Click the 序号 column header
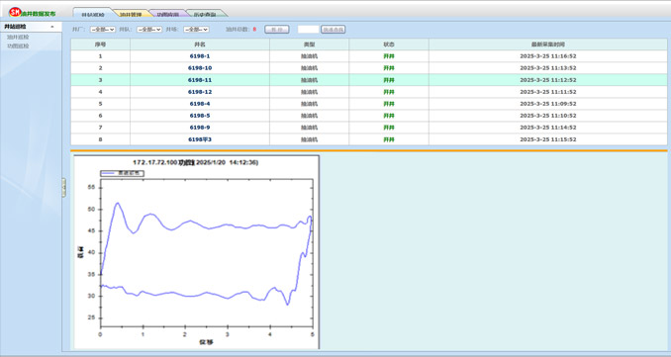Image resolution: width=671 pixels, height=357 pixels. click(x=101, y=45)
